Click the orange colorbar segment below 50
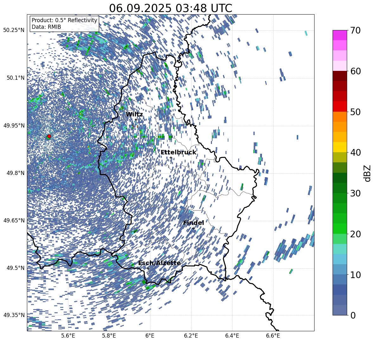This screenshot has width=375, height=342. 340,117
